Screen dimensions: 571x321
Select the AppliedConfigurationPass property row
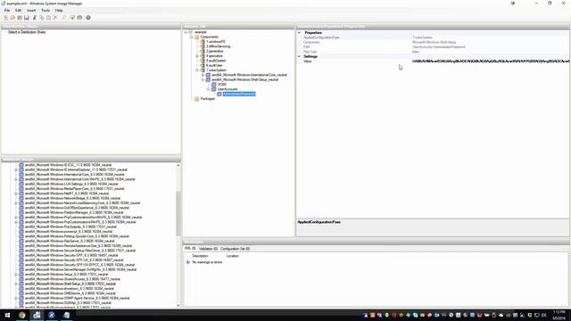point(433,37)
